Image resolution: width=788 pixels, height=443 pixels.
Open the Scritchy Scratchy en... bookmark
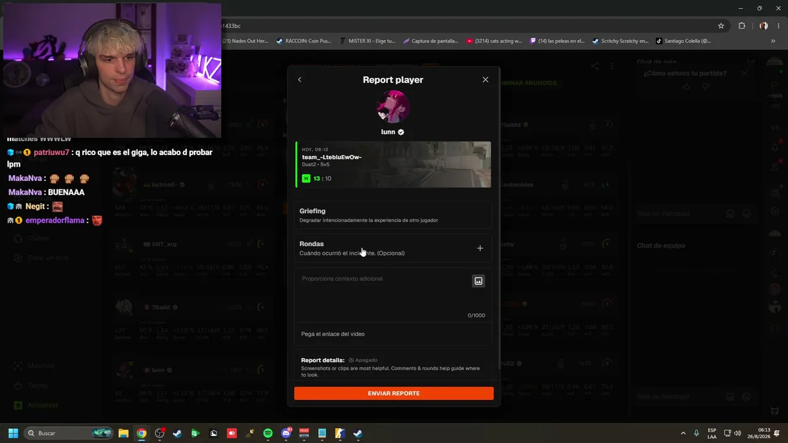[621, 41]
